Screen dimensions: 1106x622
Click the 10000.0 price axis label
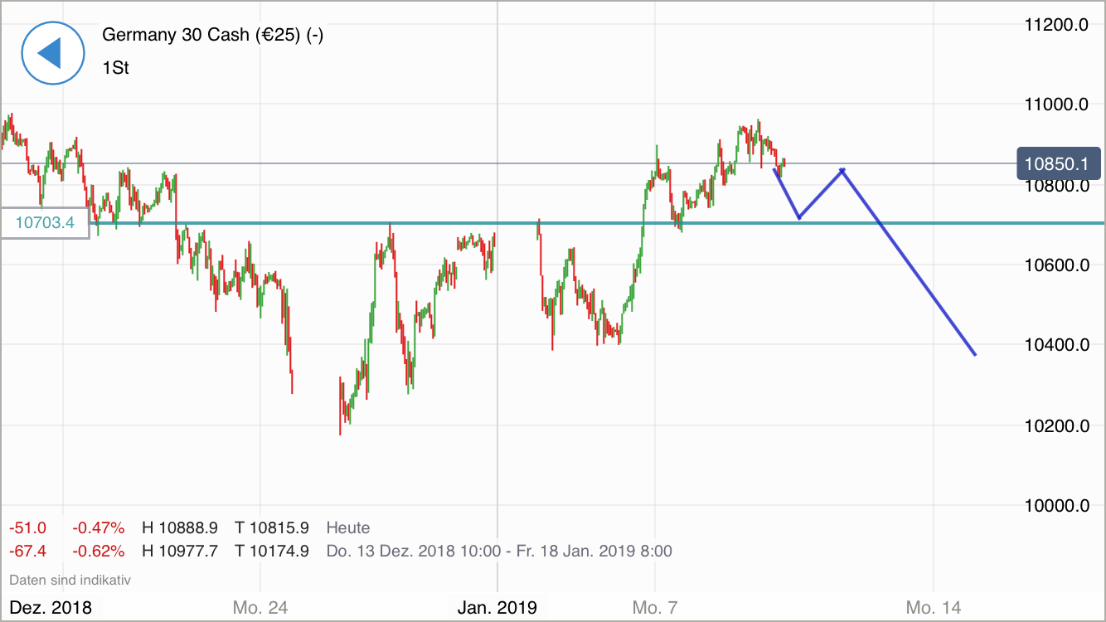[x=1056, y=505]
